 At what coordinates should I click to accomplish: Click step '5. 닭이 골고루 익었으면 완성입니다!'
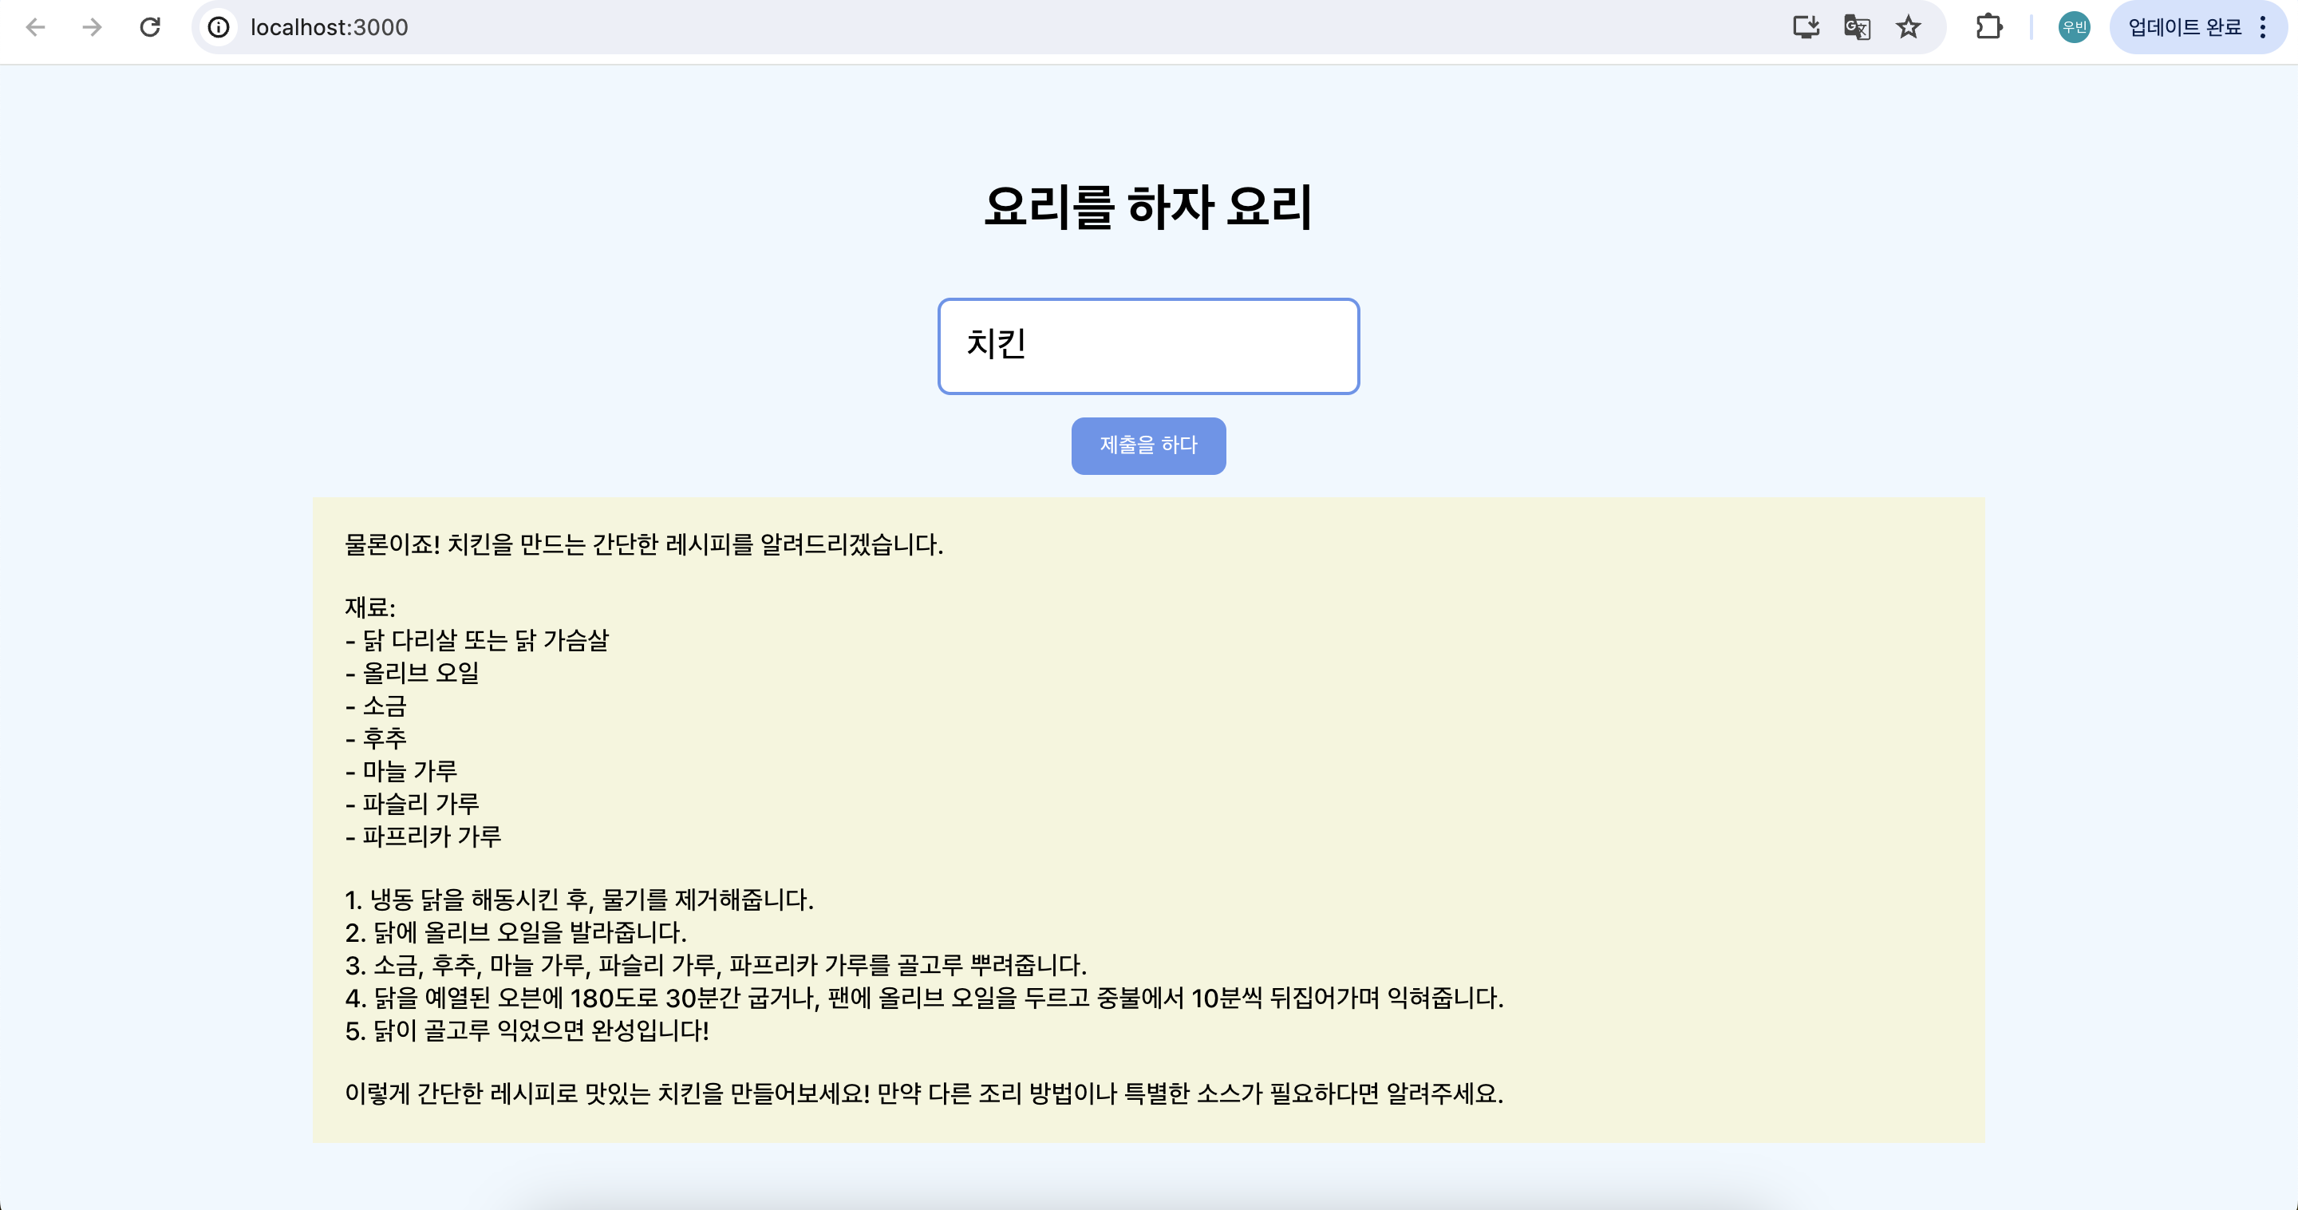(x=527, y=1030)
